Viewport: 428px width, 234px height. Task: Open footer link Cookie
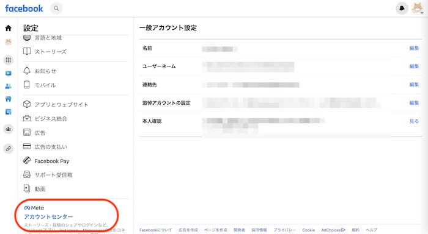[308, 230]
